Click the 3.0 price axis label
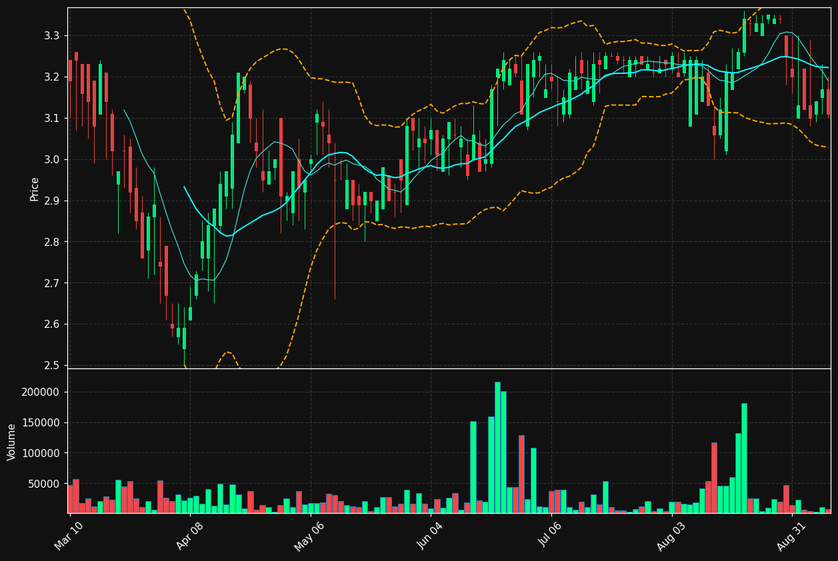Image resolution: width=838 pixels, height=561 pixels. (52, 159)
